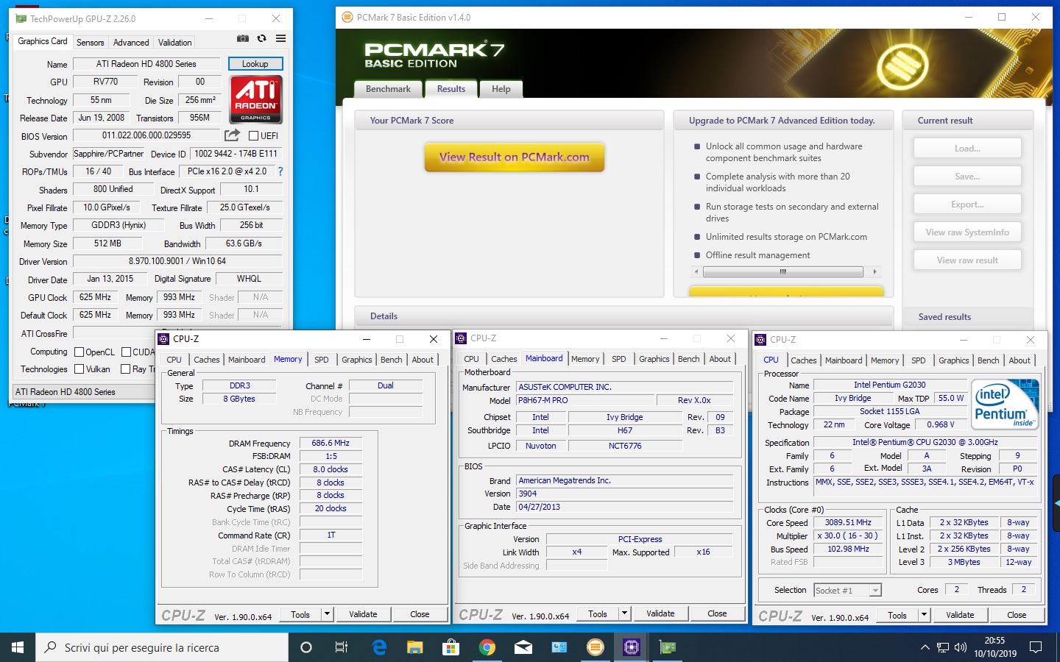Click the PCMark 7 title bar icon
Image resolution: width=1060 pixels, height=662 pixels.
point(349,17)
